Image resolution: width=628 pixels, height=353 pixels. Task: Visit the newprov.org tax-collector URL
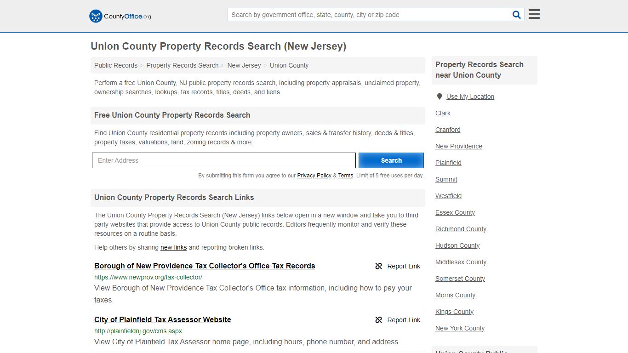pos(148,277)
